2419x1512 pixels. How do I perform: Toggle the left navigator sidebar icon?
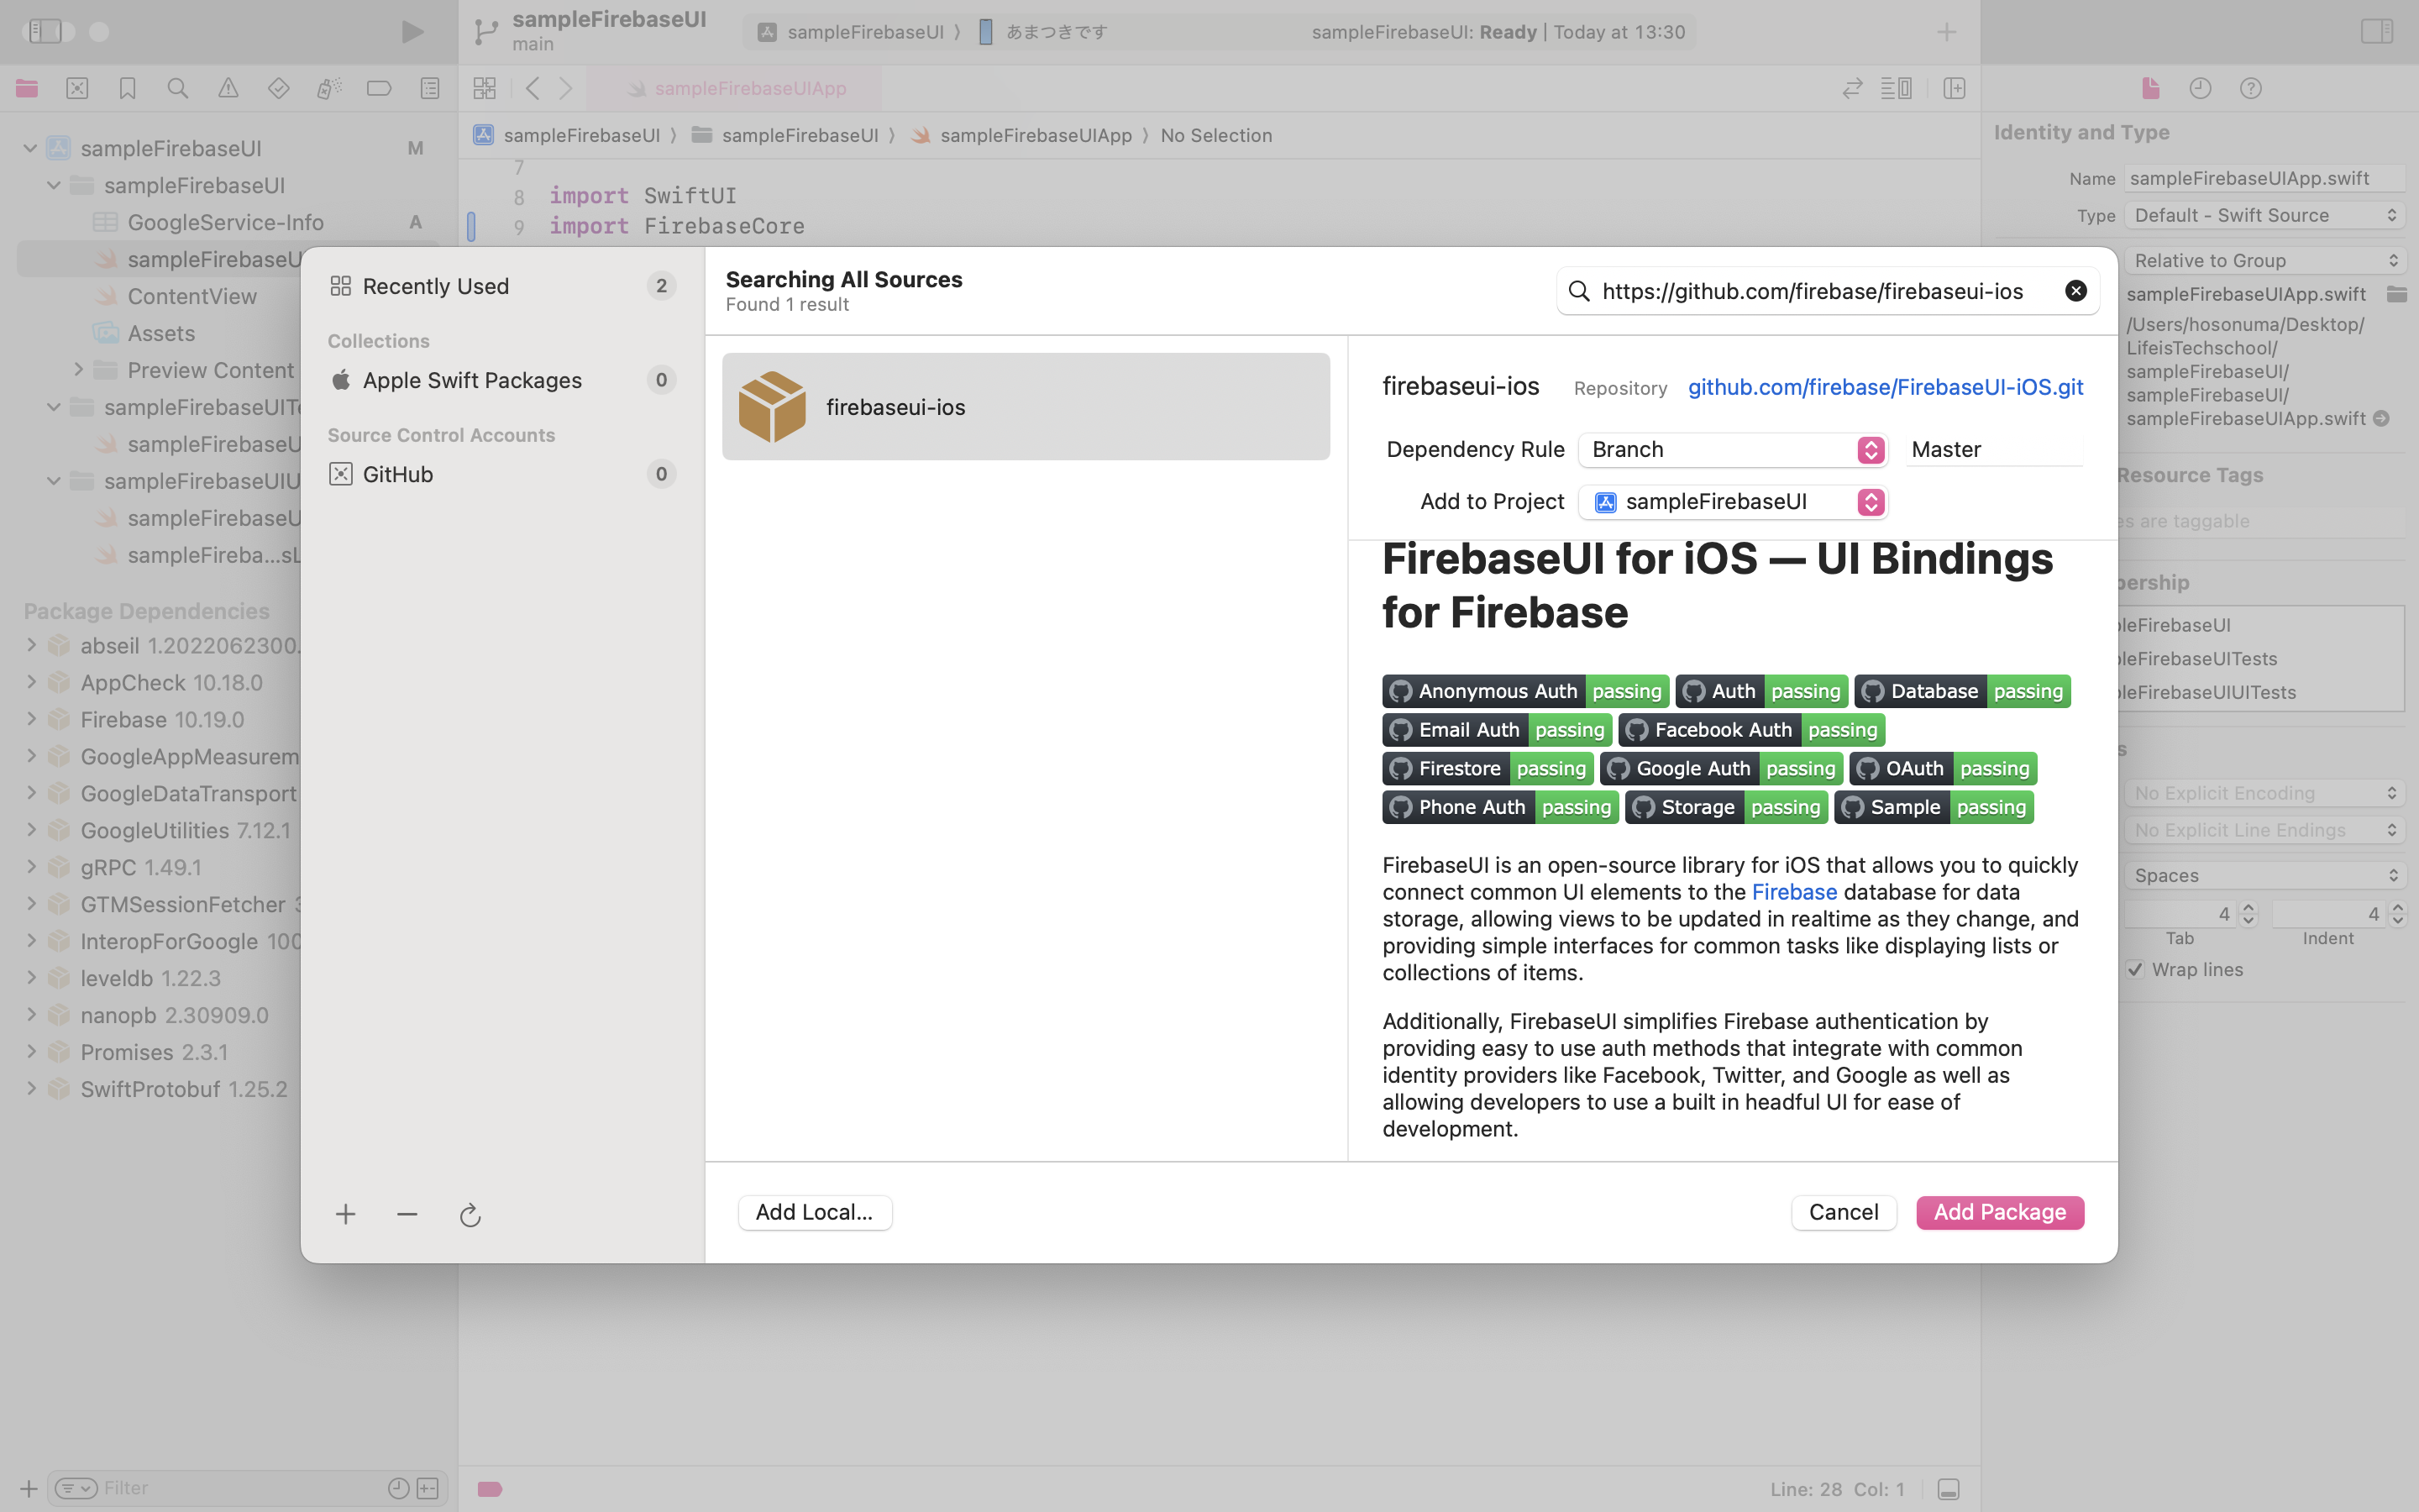[45, 32]
